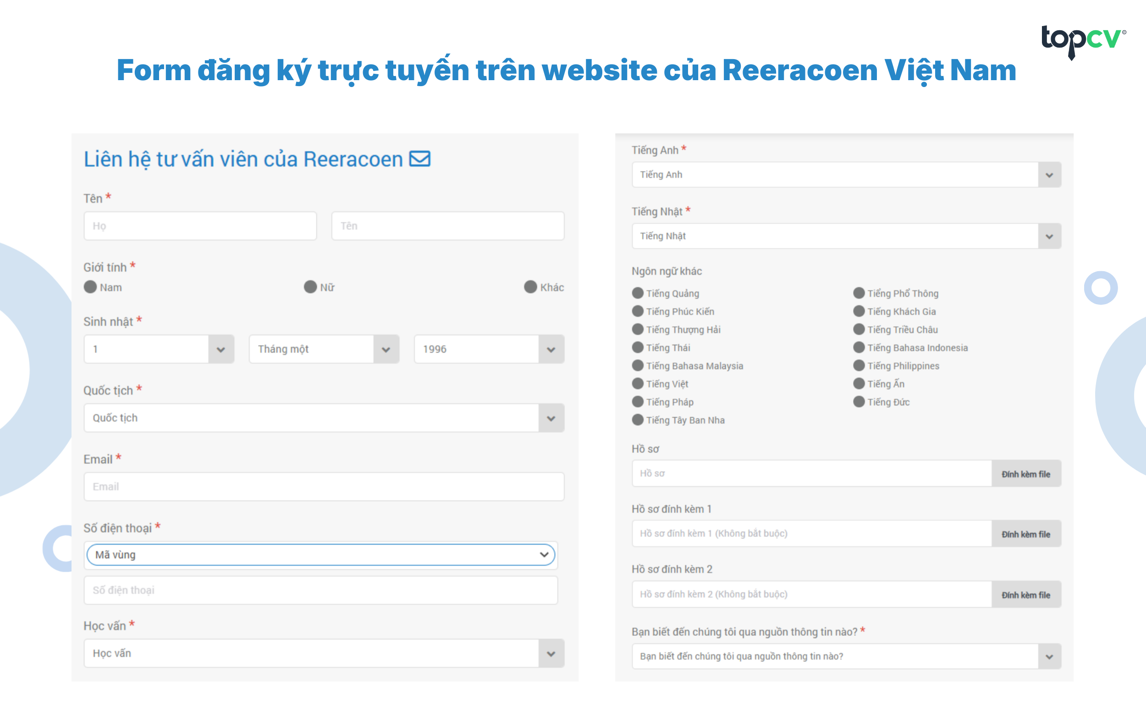The width and height of the screenshot is (1146, 716).
Task: Click the Sinh nhật label
Action: click(108, 322)
